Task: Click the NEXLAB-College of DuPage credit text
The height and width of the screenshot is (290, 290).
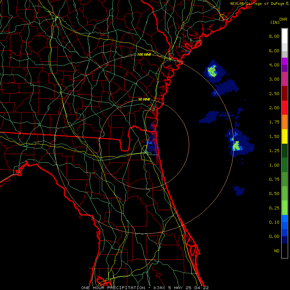Action: click(259, 4)
